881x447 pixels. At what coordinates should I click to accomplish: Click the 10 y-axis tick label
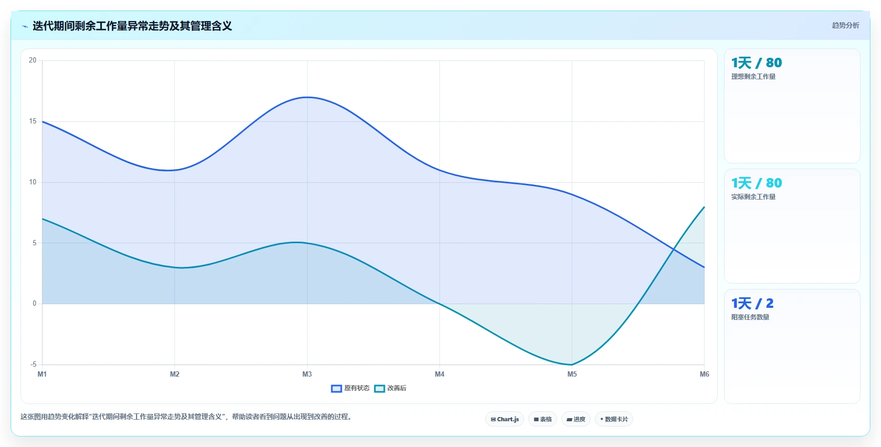(33, 182)
